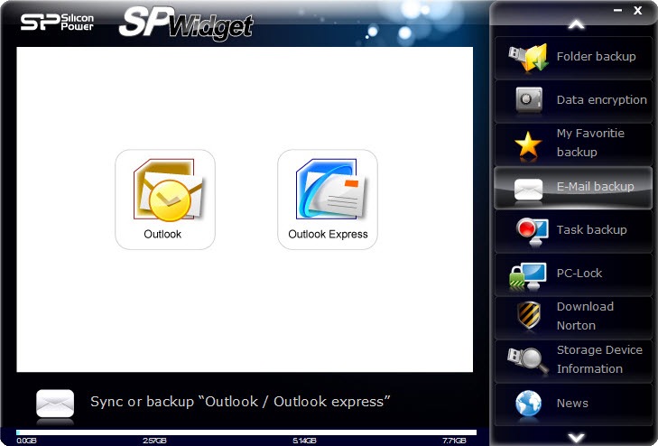Select the My Favoritie backup menu label

pyautogui.click(x=590, y=143)
